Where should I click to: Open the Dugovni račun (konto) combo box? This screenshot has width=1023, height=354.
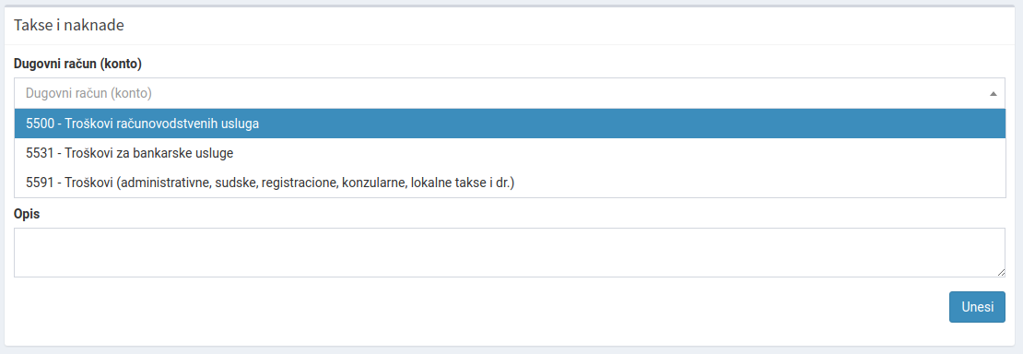[x=510, y=93]
